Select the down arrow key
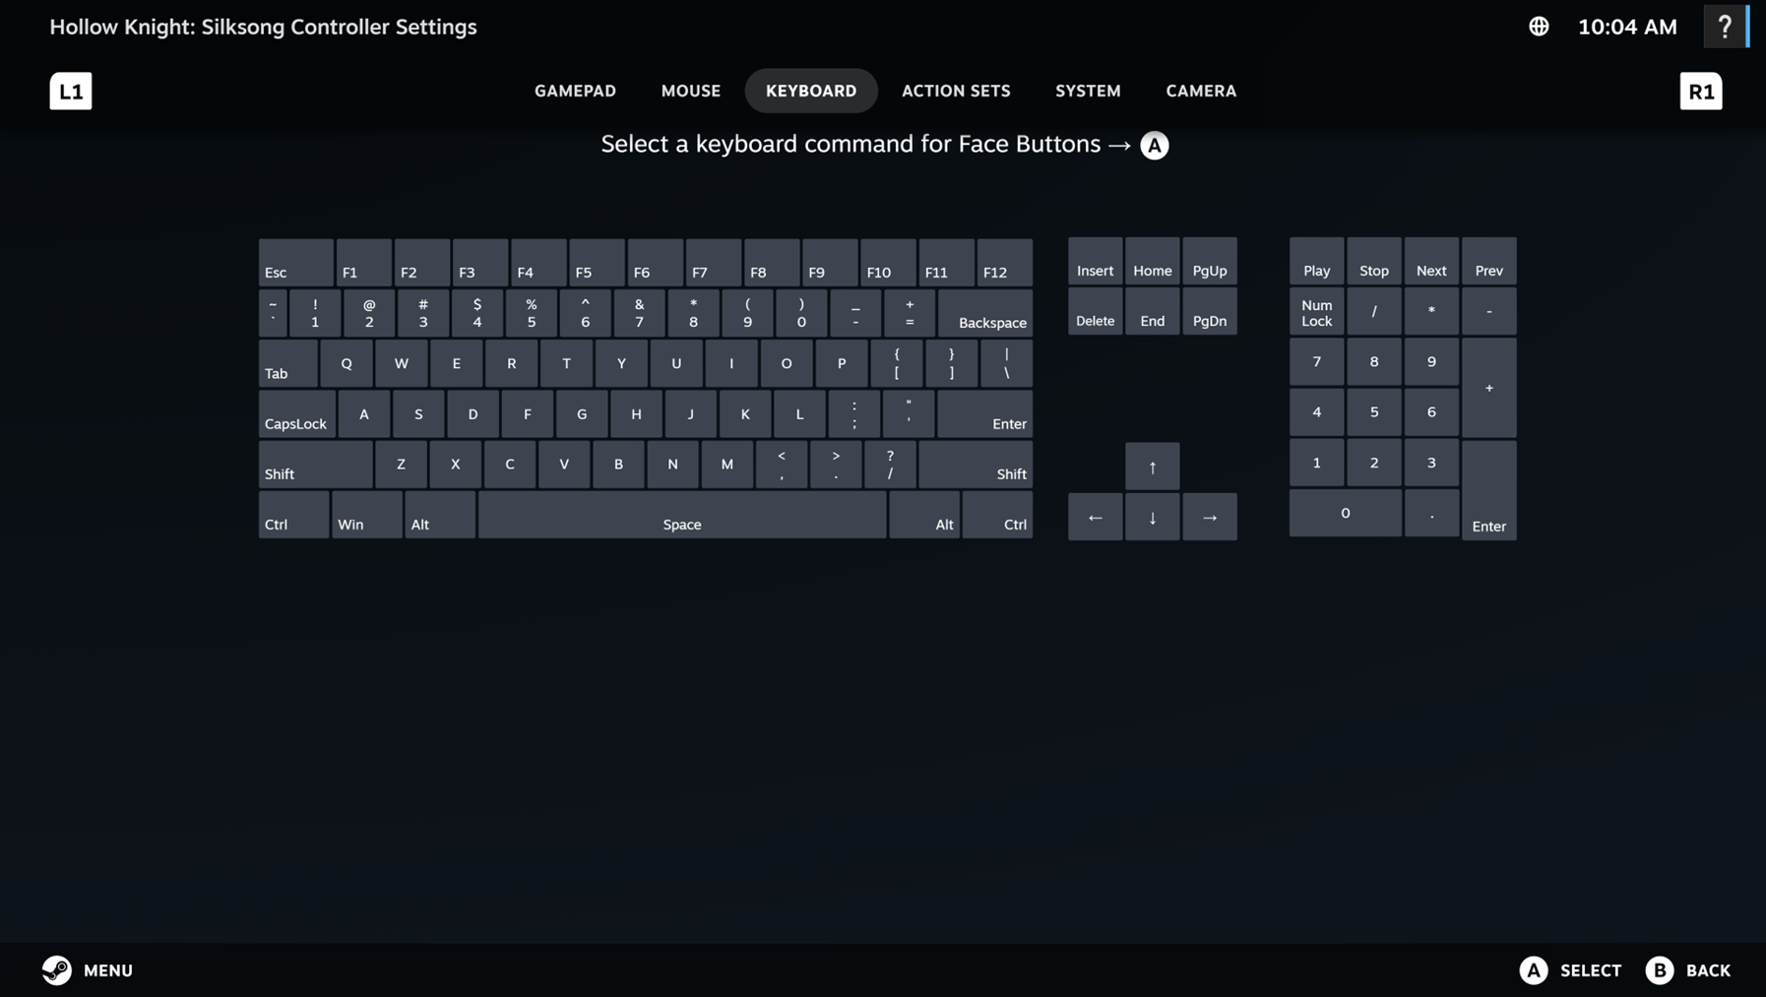This screenshot has height=997, width=1766. click(x=1153, y=517)
